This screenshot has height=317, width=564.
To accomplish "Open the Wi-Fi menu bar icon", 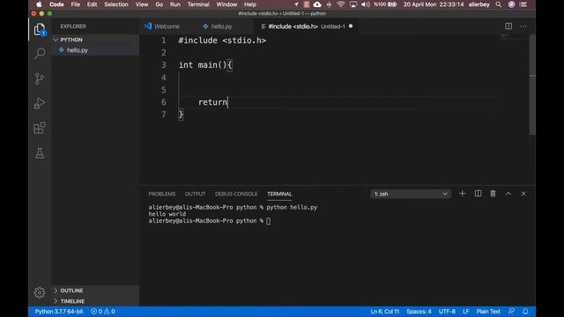I will coord(340,4).
